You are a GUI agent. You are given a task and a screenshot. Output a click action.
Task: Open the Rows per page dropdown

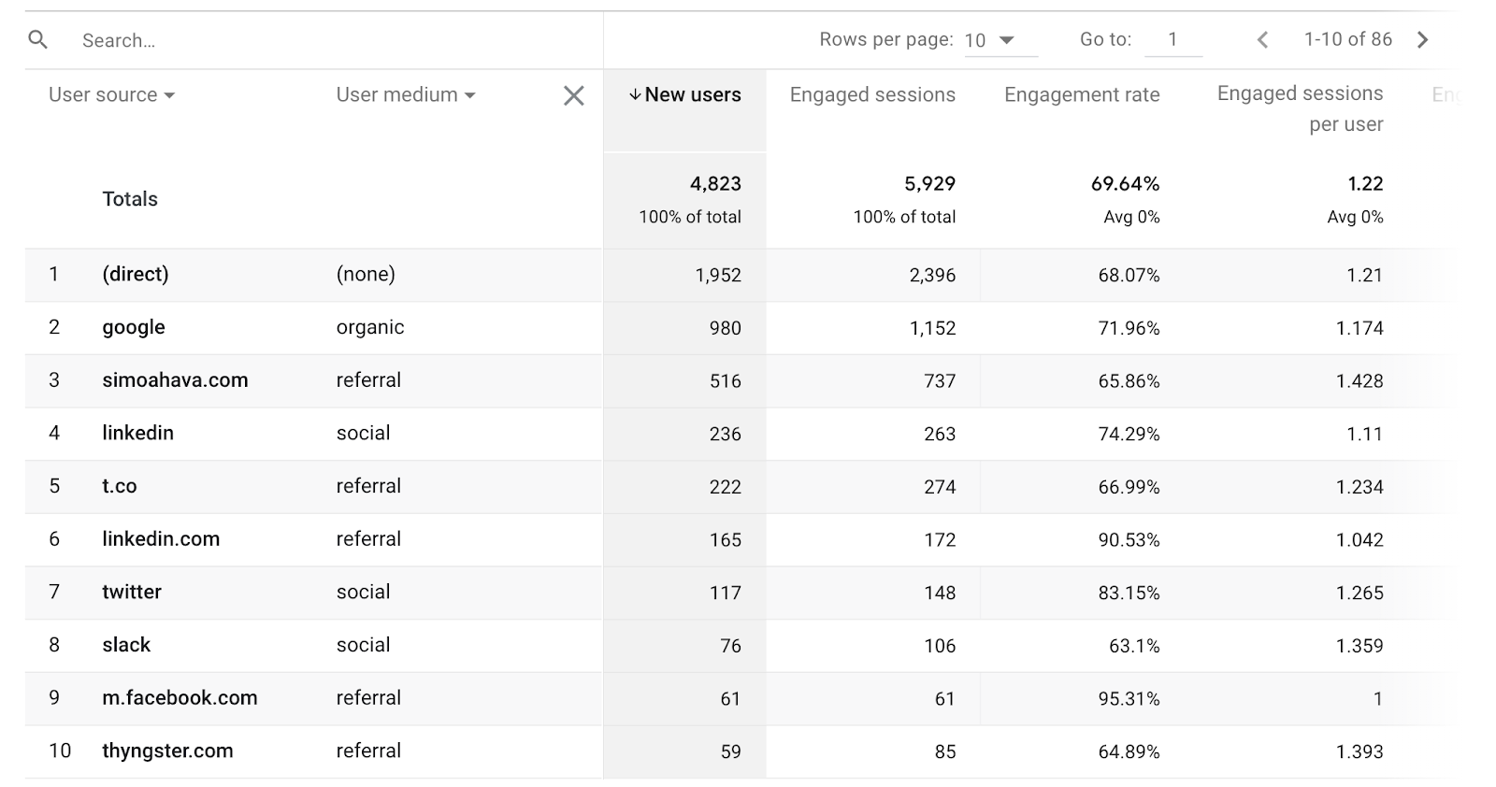[999, 40]
